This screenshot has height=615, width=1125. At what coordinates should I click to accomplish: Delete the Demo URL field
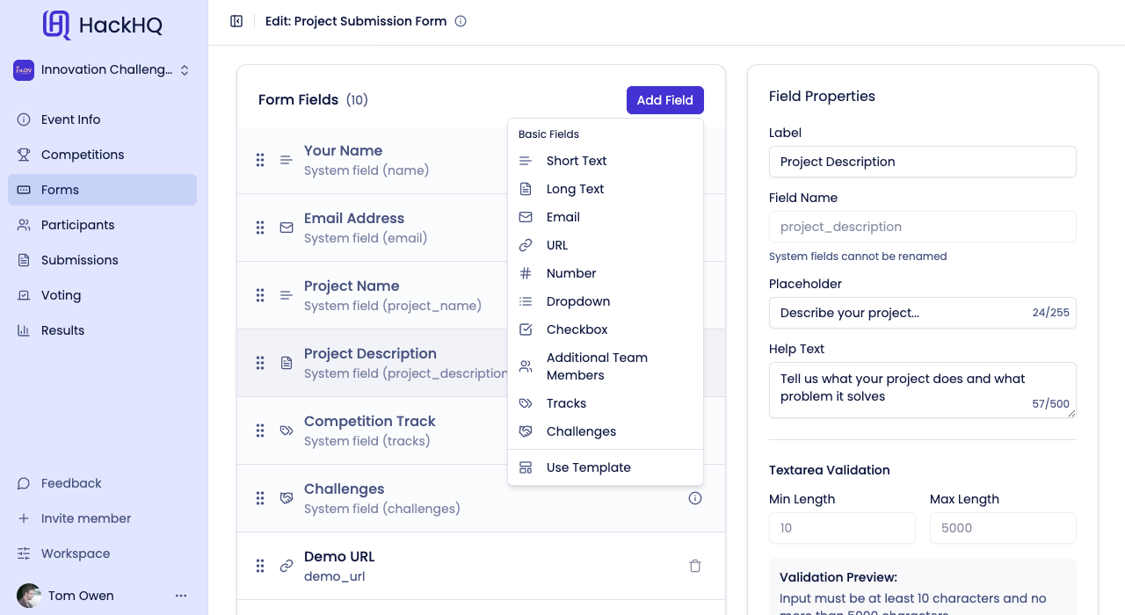click(695, 566)
